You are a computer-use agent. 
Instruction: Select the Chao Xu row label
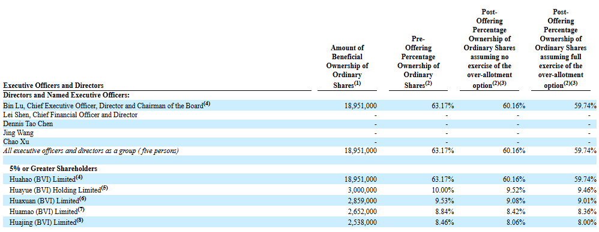pos(16,142)
